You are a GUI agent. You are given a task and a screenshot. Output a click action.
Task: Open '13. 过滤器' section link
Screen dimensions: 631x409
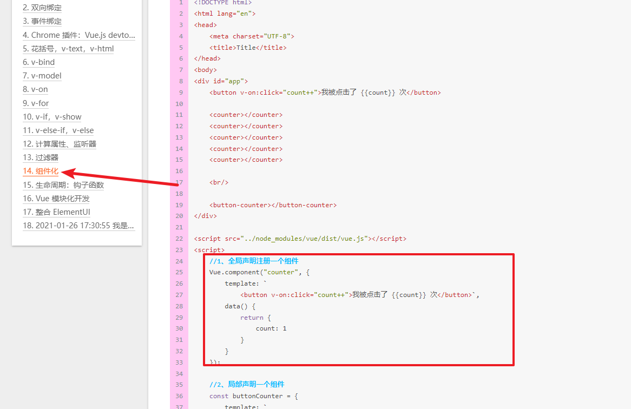[41, 157]
